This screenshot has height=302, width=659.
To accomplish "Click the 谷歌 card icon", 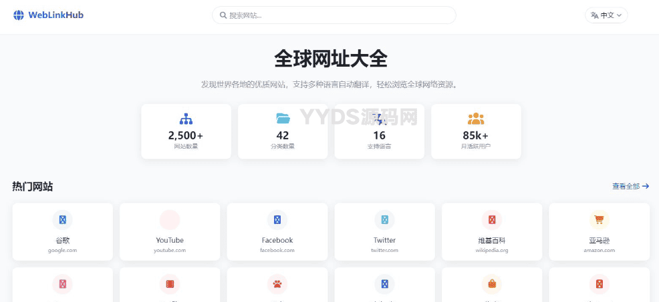I will (63, 220).
